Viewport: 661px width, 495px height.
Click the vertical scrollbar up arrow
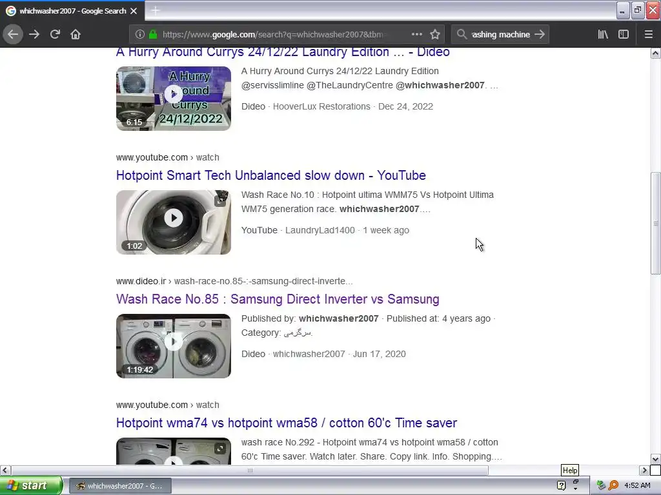click(x=656, y=53)
